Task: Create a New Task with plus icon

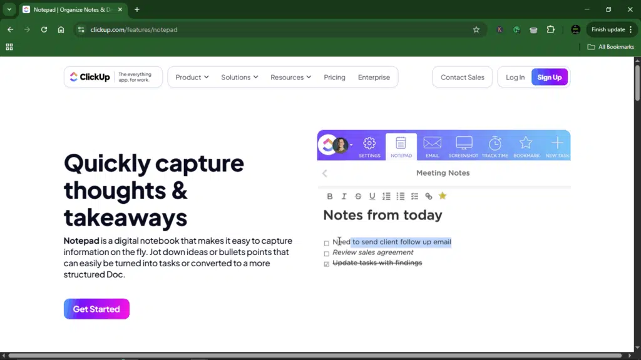Action: pyautogui.click(x=557, y=147)
